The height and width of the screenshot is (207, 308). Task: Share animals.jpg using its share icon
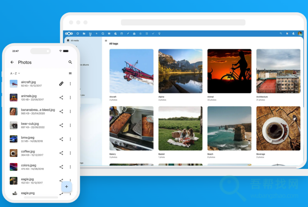pos(61,97)
